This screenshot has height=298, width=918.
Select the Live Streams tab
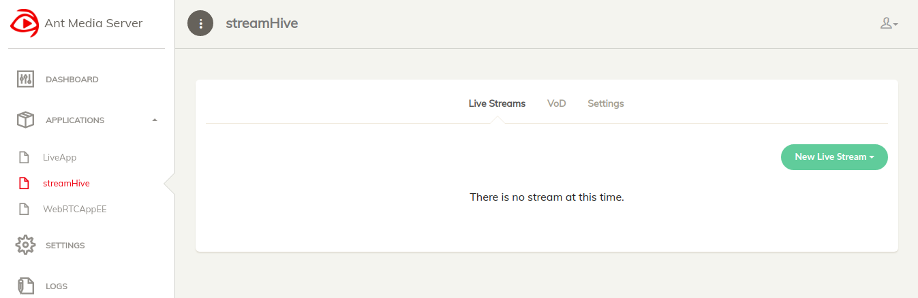click(497, 103)
